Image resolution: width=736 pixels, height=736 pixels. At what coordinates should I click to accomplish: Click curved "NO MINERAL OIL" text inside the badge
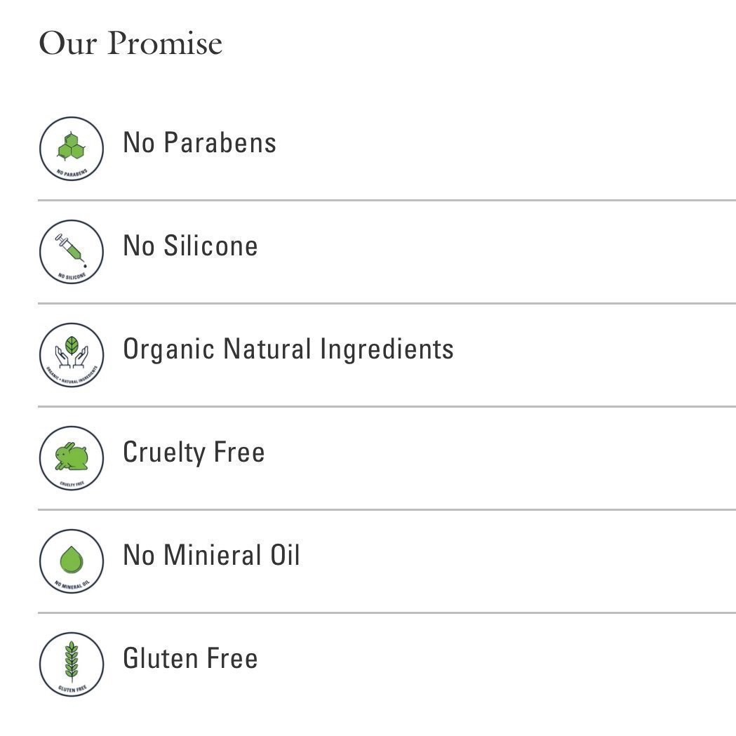pos(72,585)
